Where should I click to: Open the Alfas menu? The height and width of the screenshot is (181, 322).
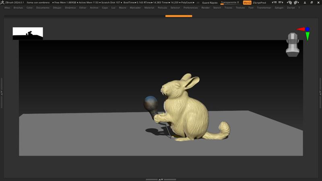(7, 8)
